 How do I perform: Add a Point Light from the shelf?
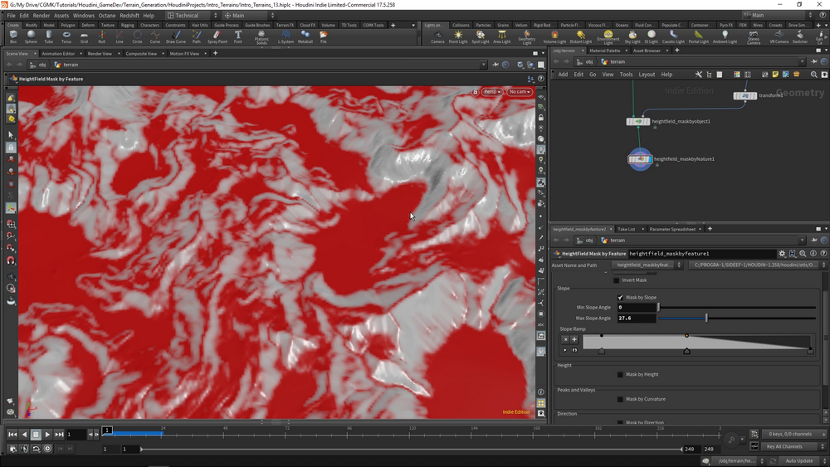(458, 36)
